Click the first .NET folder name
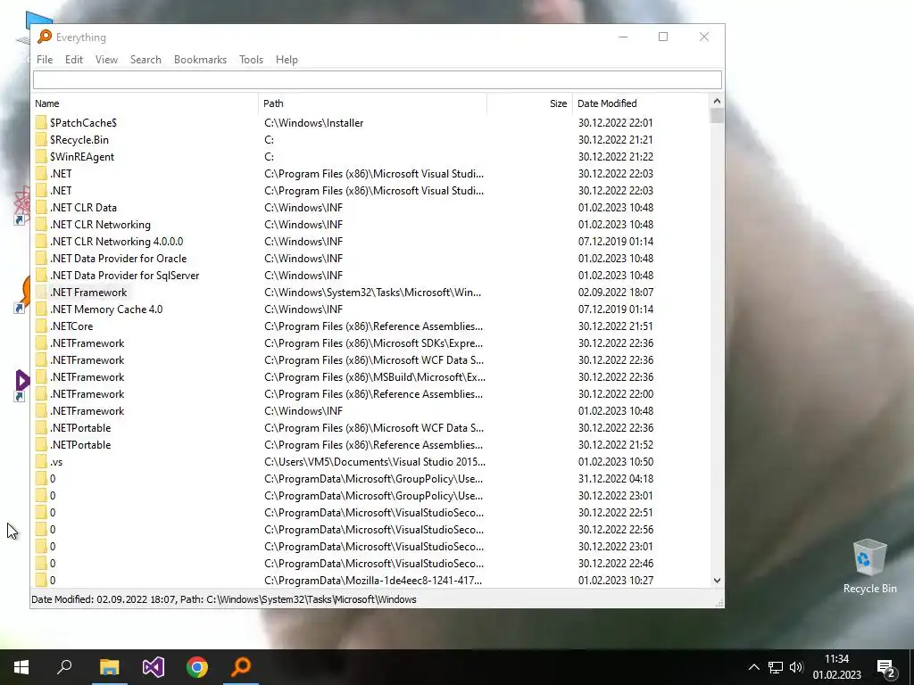 click(61, 174)
